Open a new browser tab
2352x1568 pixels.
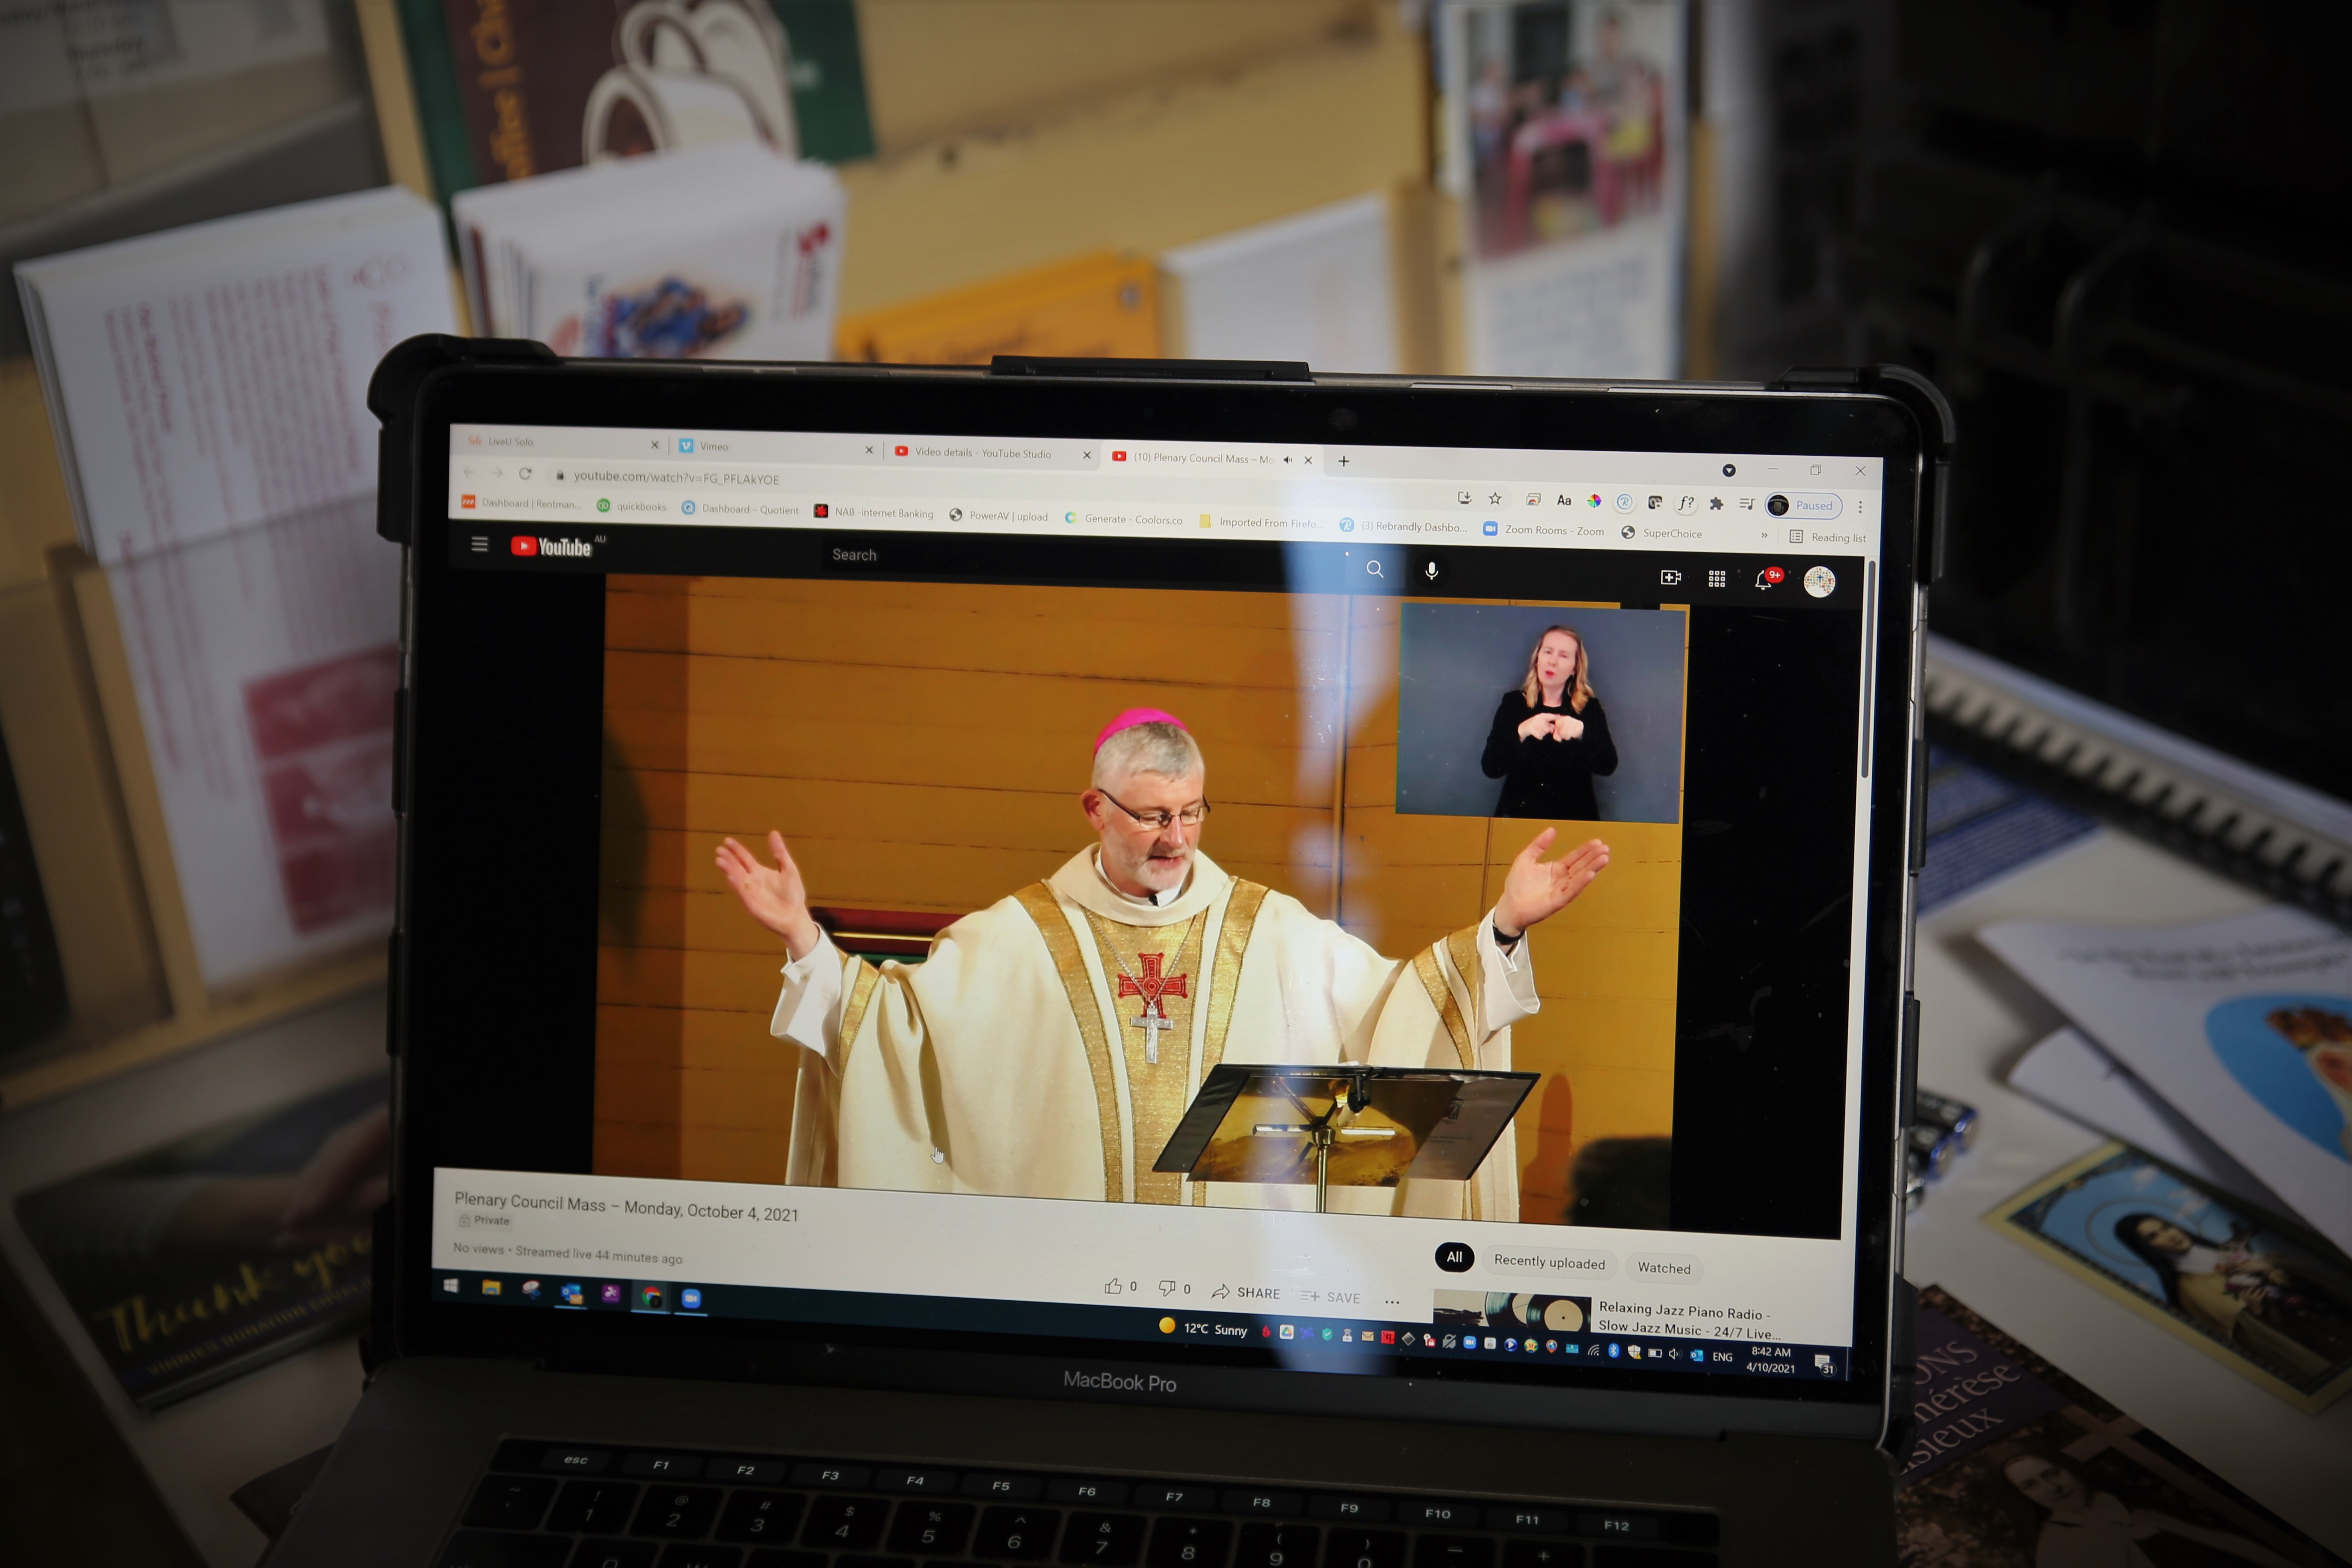pyautogui.click(x=1344, y=461)
